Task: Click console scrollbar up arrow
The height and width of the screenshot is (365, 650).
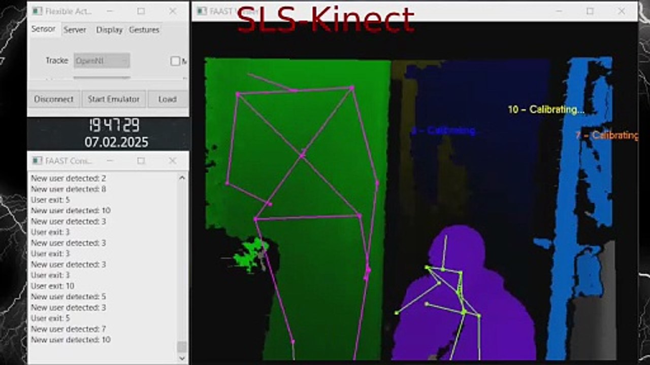Action: pyautogui.click(x=182, y=177)
